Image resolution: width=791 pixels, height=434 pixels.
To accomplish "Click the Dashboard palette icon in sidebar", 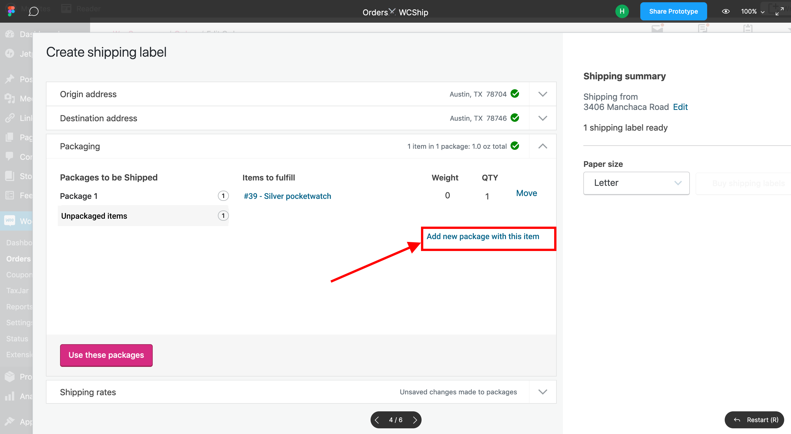I will pyautogui.click(x=10, y=34).
